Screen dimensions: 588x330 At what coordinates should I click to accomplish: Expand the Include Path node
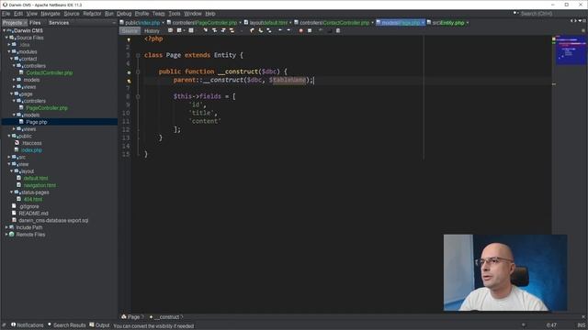[x=6, y=227]
